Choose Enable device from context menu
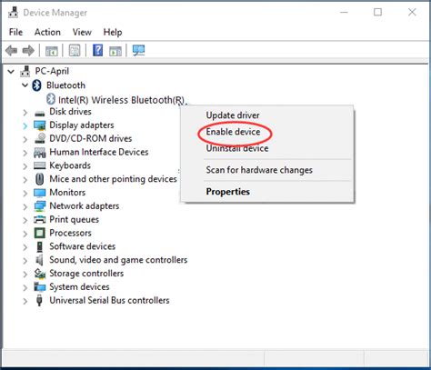Viewport: 431px width, 370px height. coord(233,132)
